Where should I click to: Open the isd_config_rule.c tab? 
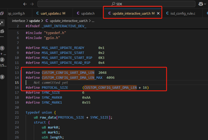(183, 13)
